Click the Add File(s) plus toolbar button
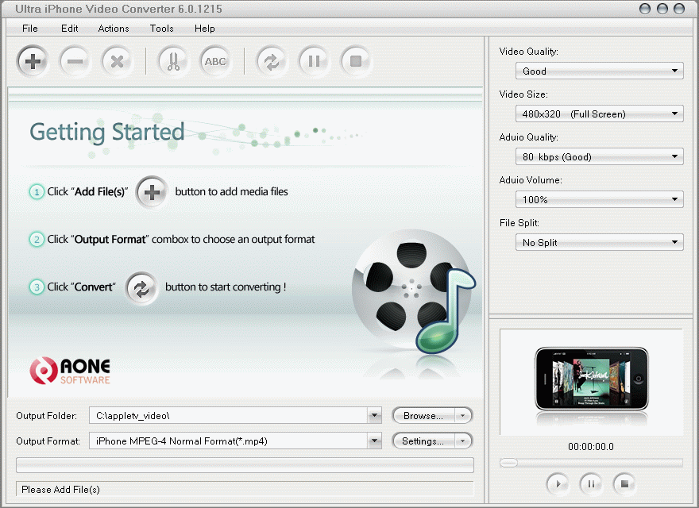 (32, 61)
